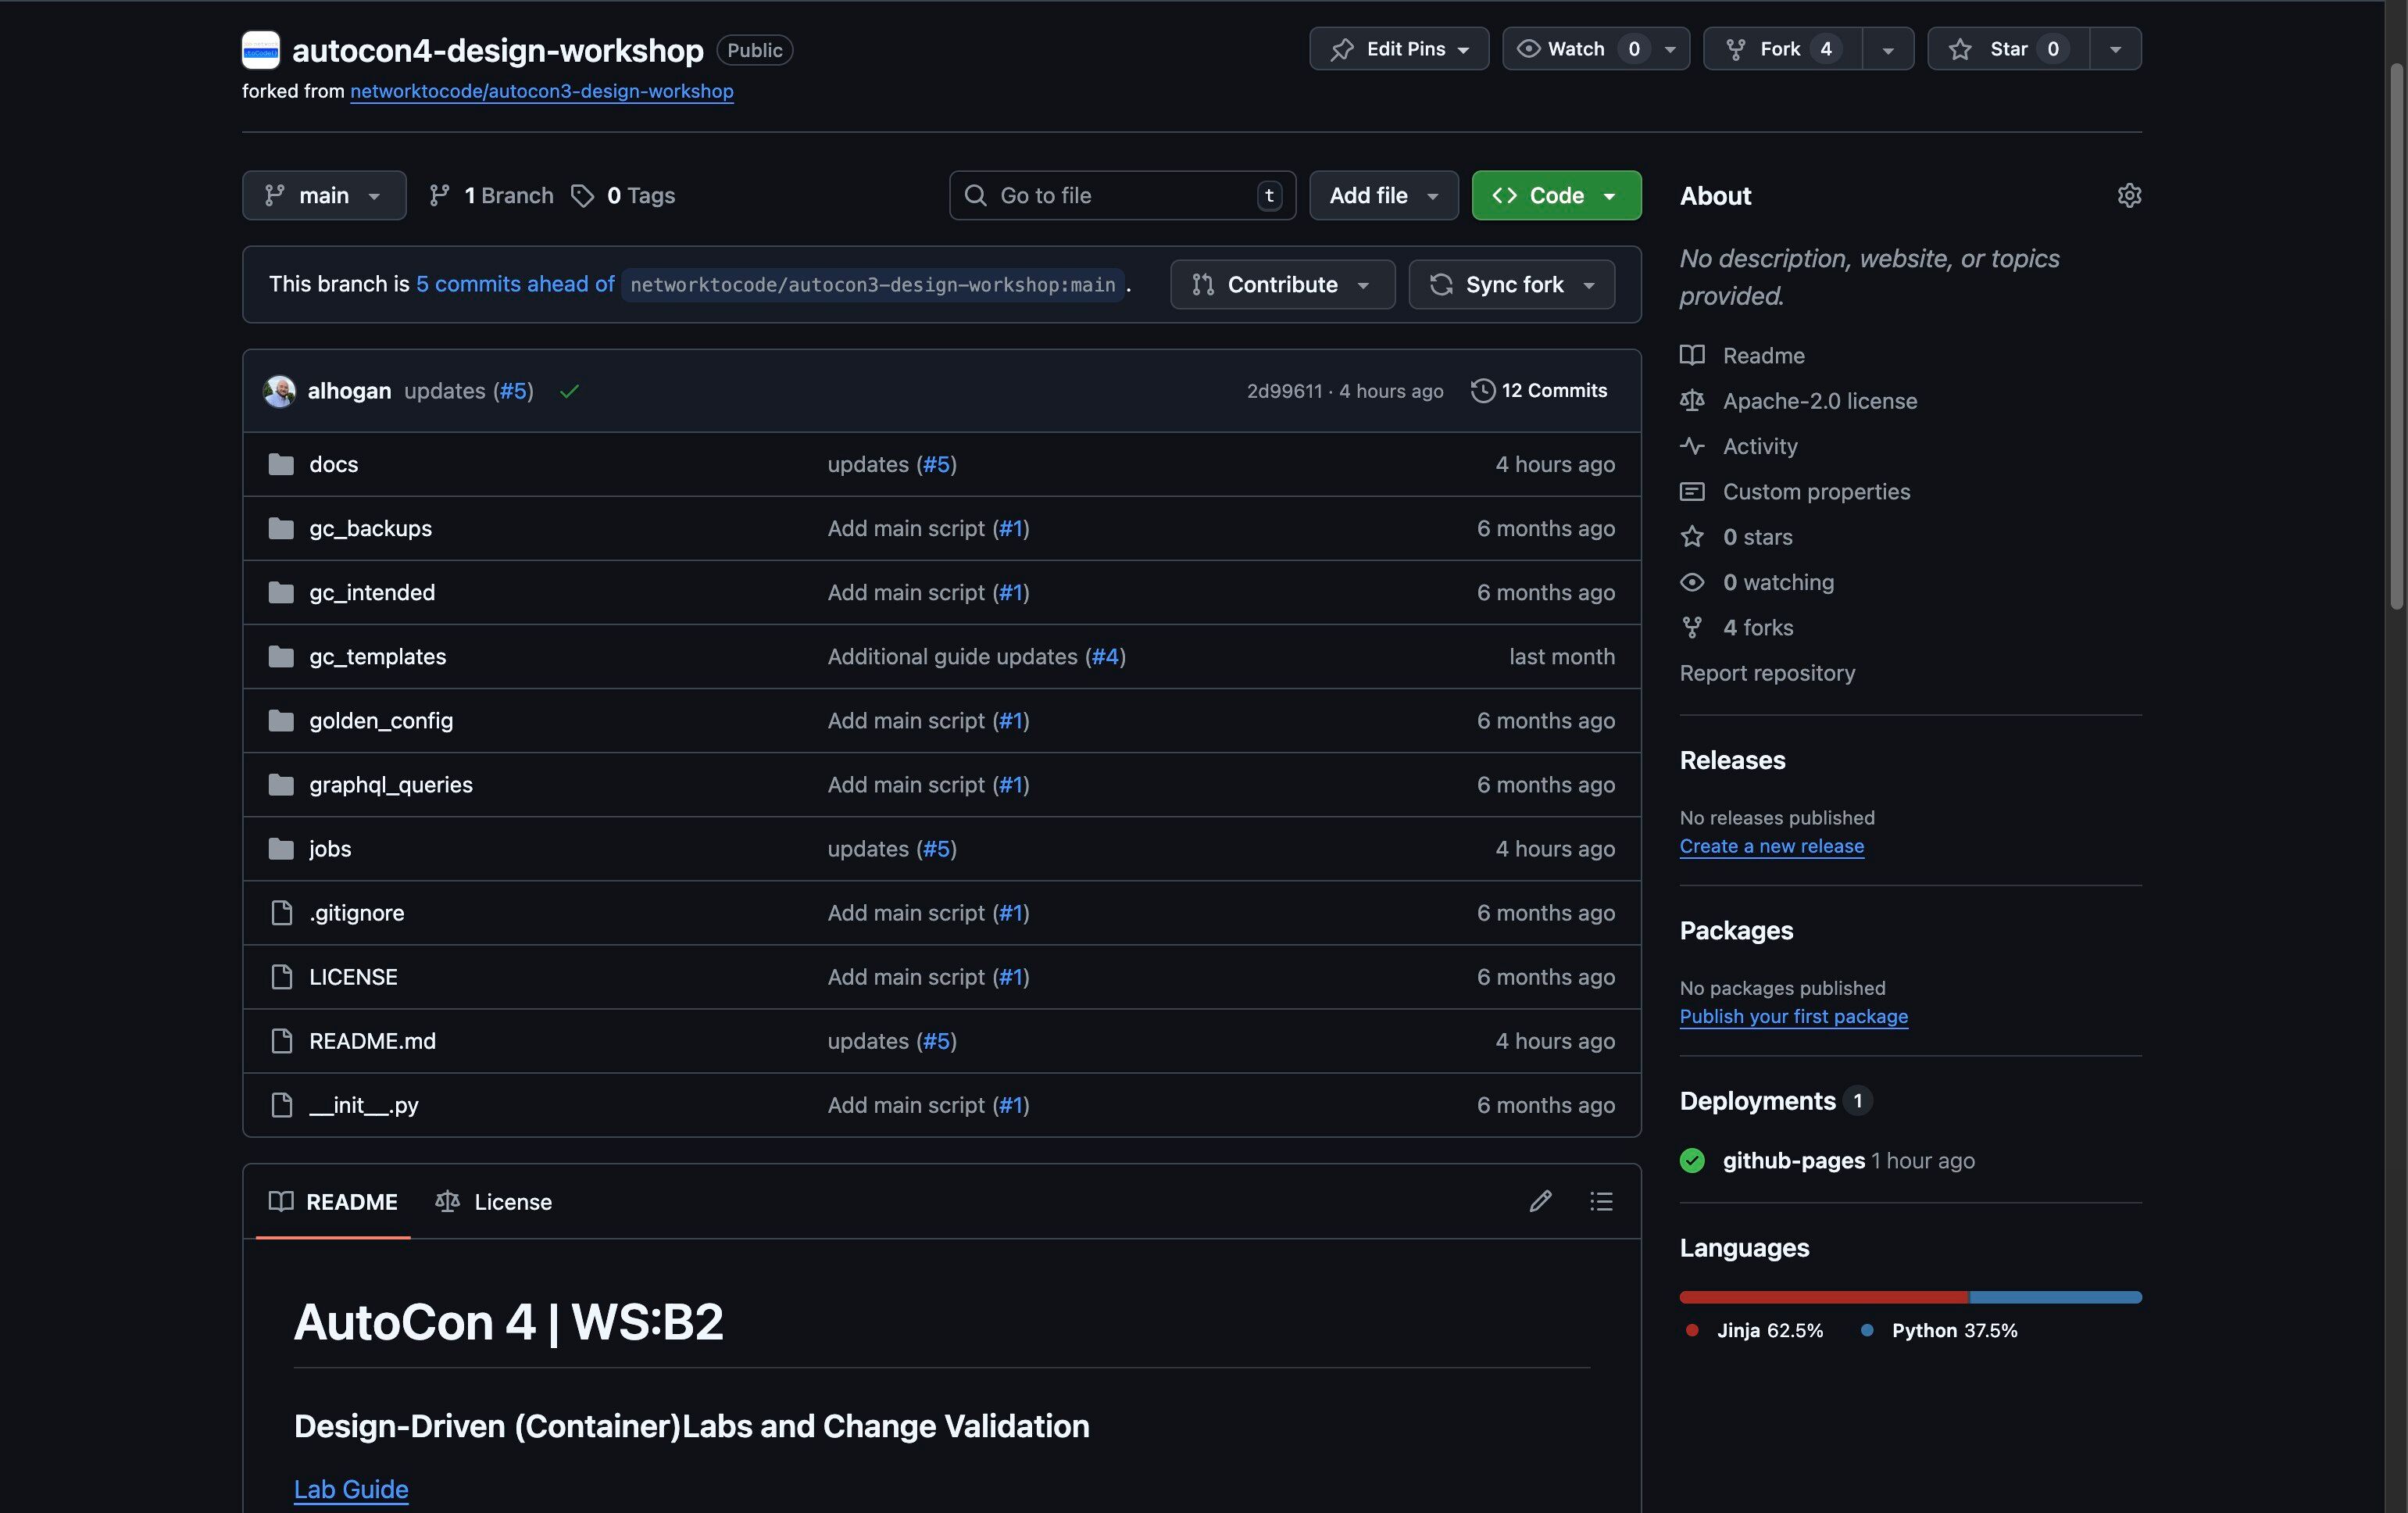This screenshot has height=1513, width=2408.
Task: Click the github-pages deployment success icon
Action: (1692, 1160)
